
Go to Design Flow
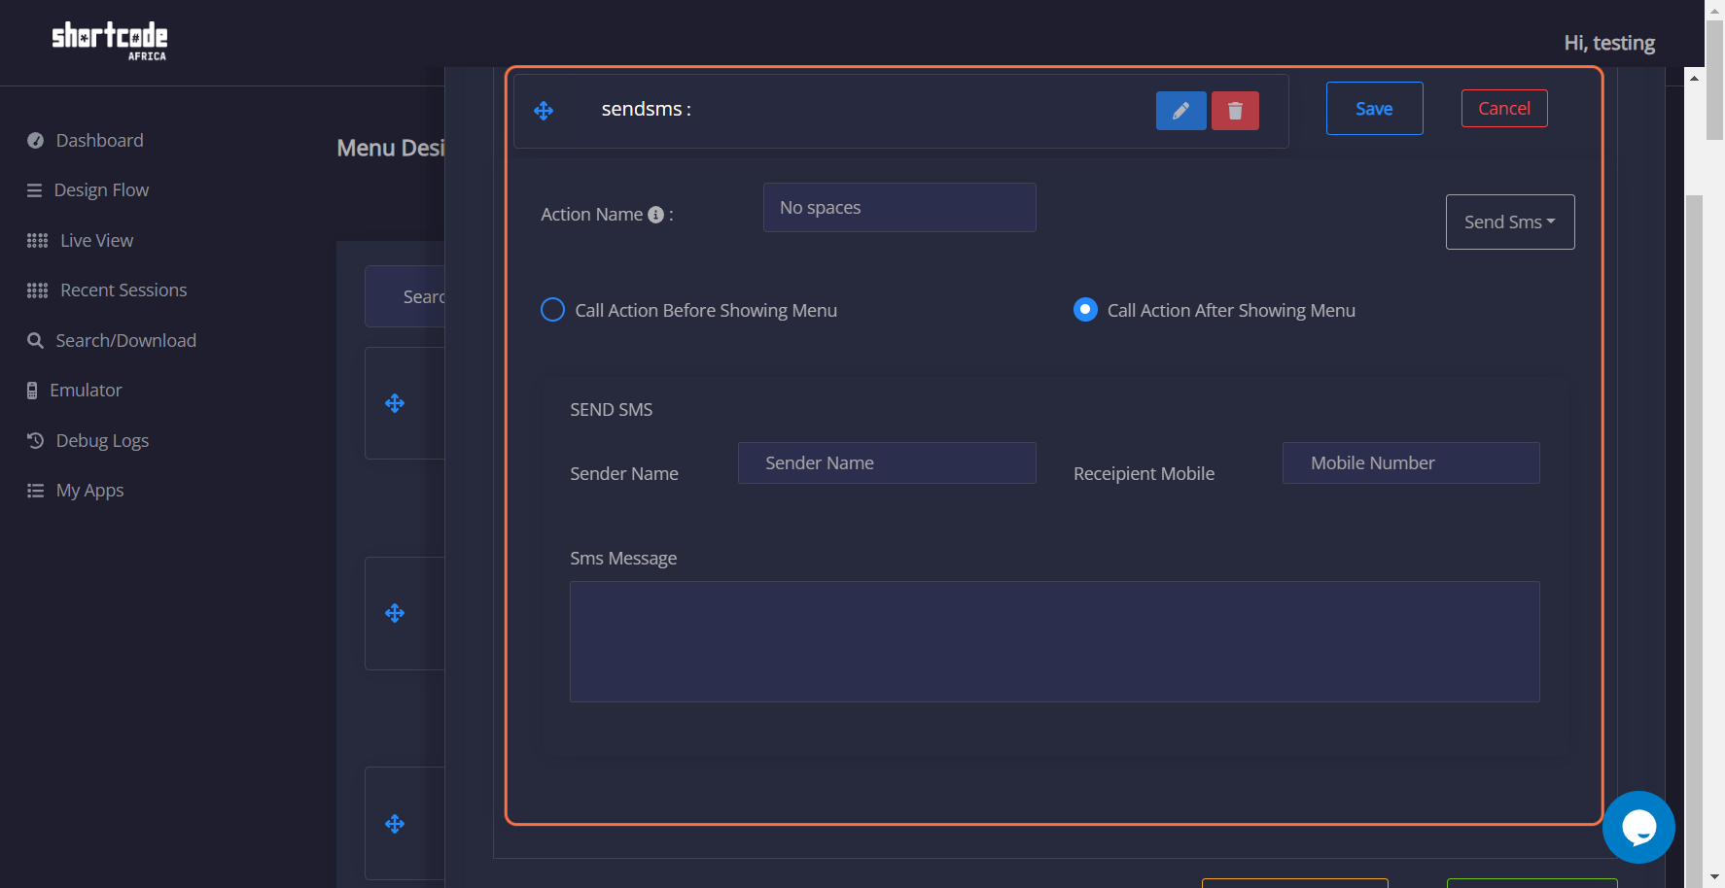101,190
